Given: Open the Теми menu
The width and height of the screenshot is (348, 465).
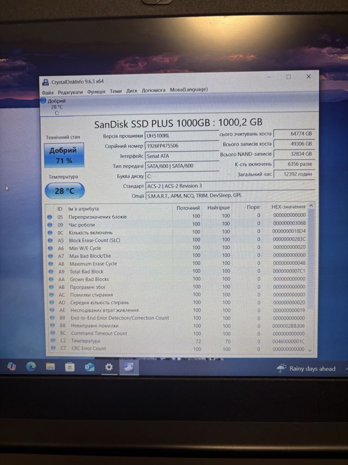Looking at the screenshot, I should 116,91.
